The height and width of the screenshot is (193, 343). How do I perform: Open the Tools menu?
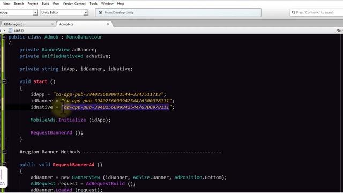pos(93,4)
